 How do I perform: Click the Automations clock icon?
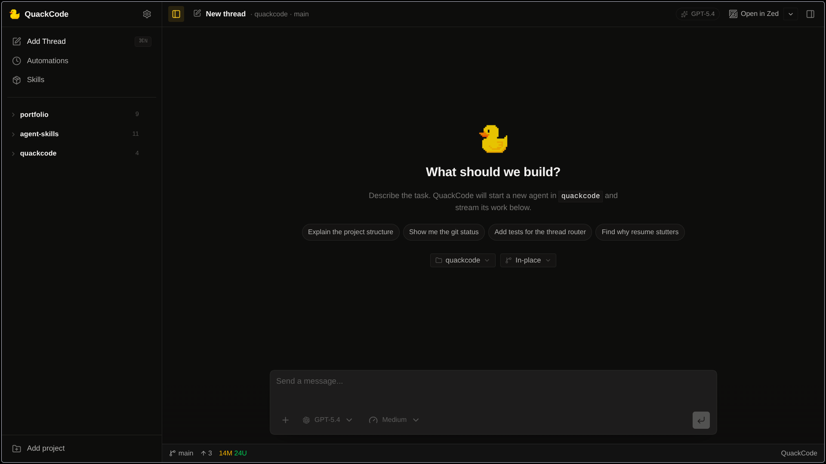point(17,61)
